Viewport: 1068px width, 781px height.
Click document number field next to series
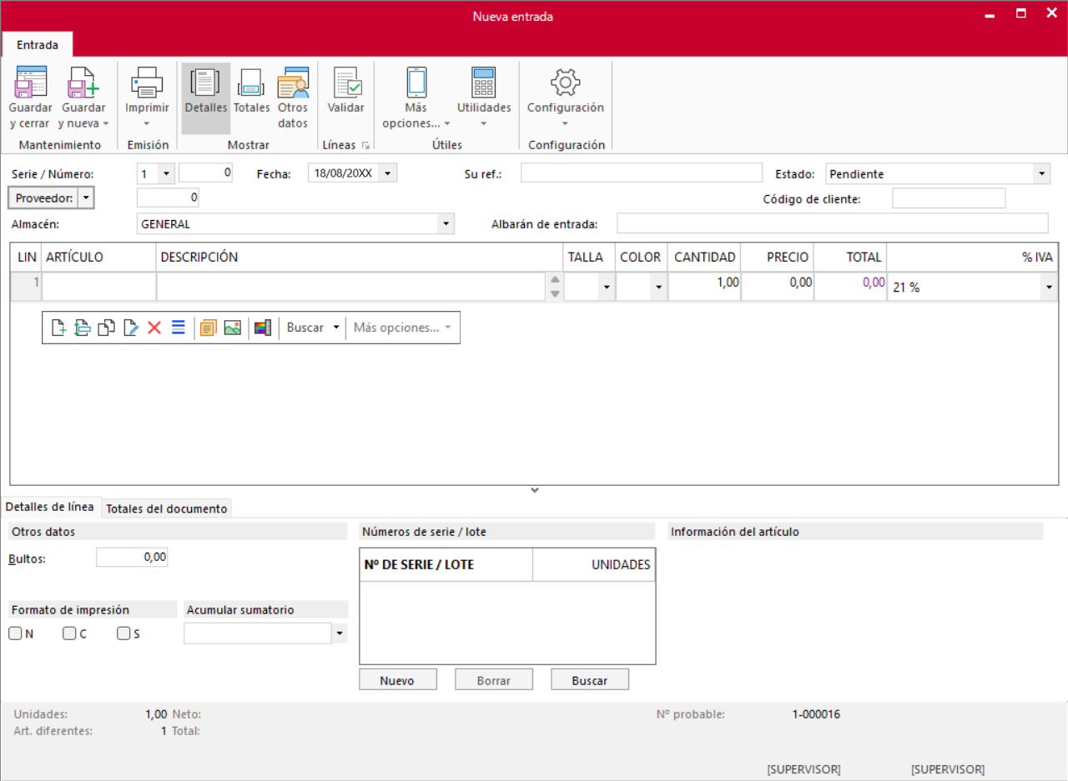[x=206, y=173]
